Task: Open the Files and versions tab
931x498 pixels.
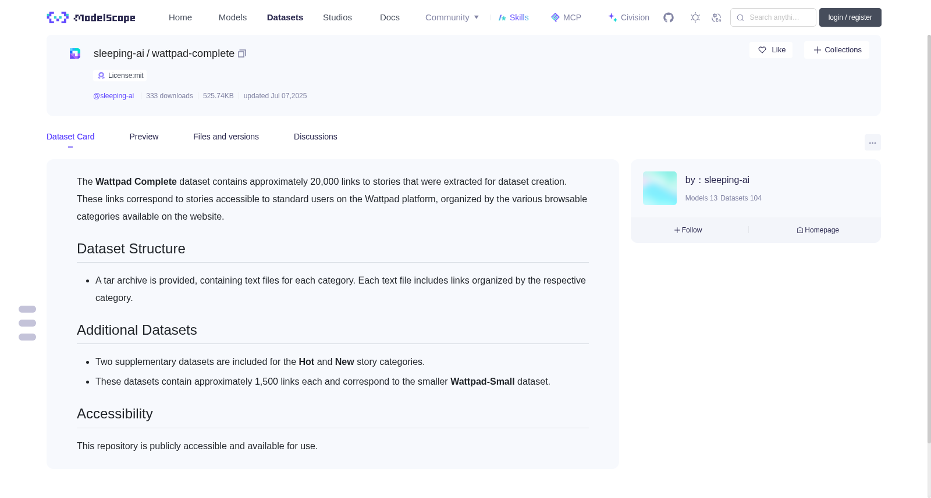Action: tap(226, 137)
